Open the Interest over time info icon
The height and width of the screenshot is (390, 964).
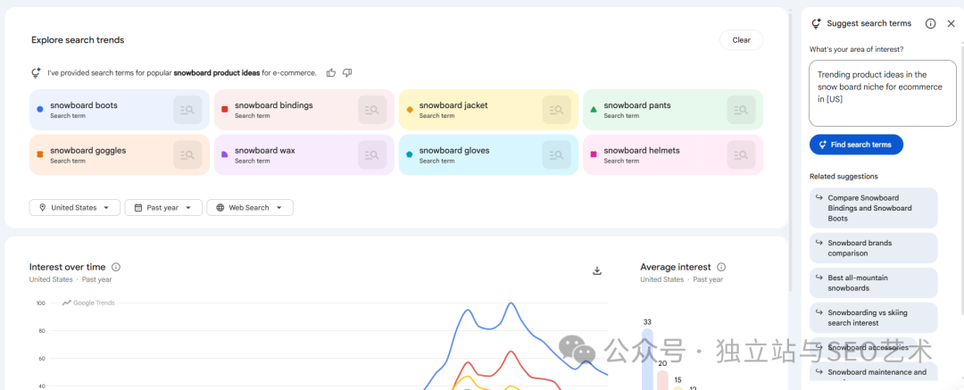click(x=116, y=267)
